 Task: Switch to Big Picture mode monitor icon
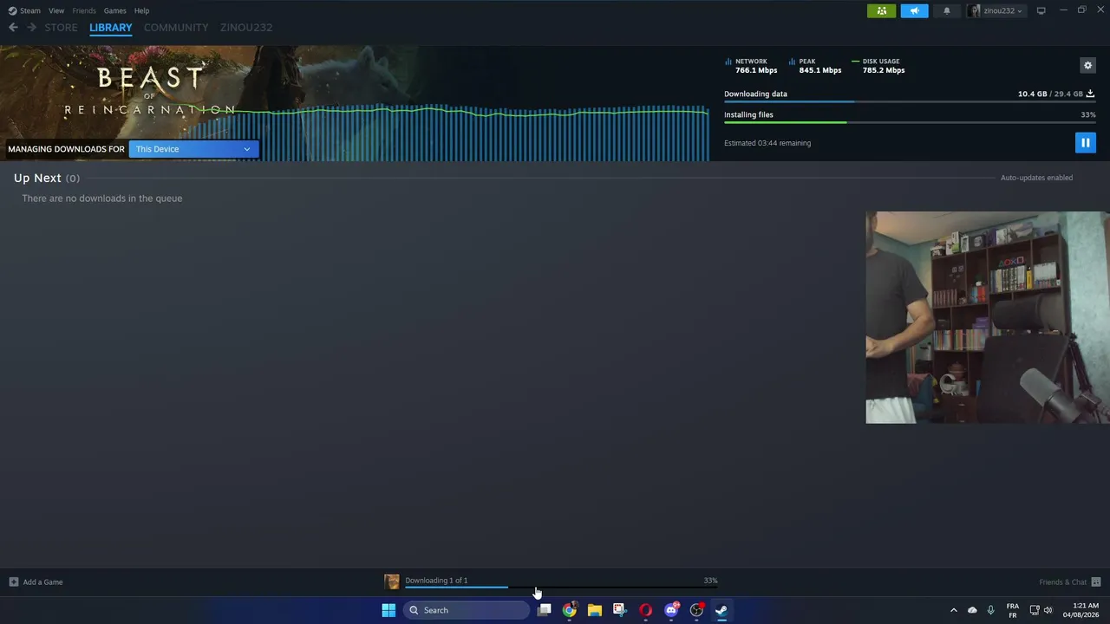[1041, 10]
